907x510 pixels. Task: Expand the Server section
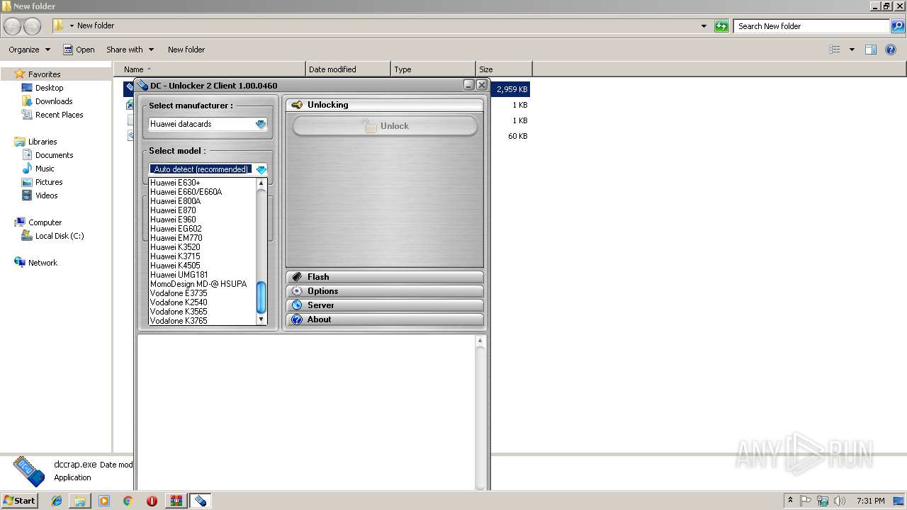pos(385,305)
